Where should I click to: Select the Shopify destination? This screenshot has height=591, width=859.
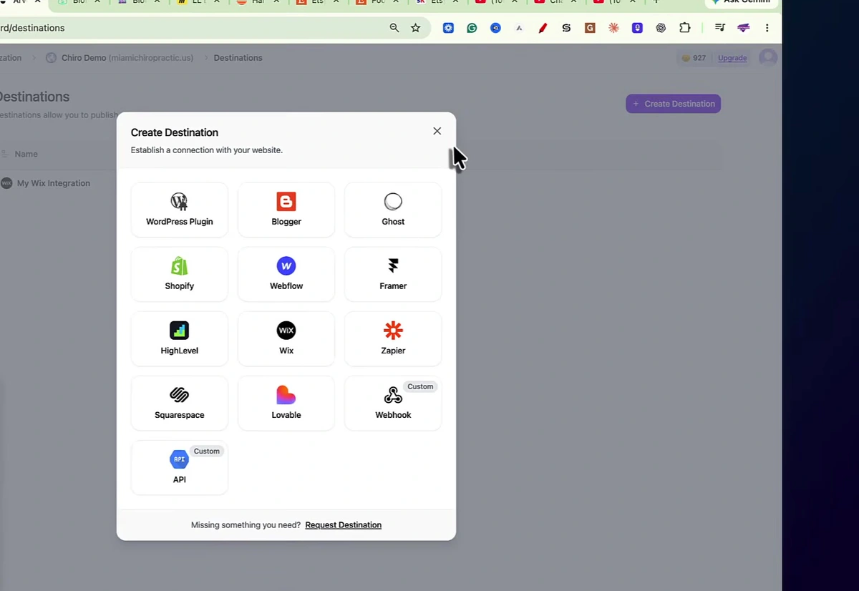click(x=179, y=274)
